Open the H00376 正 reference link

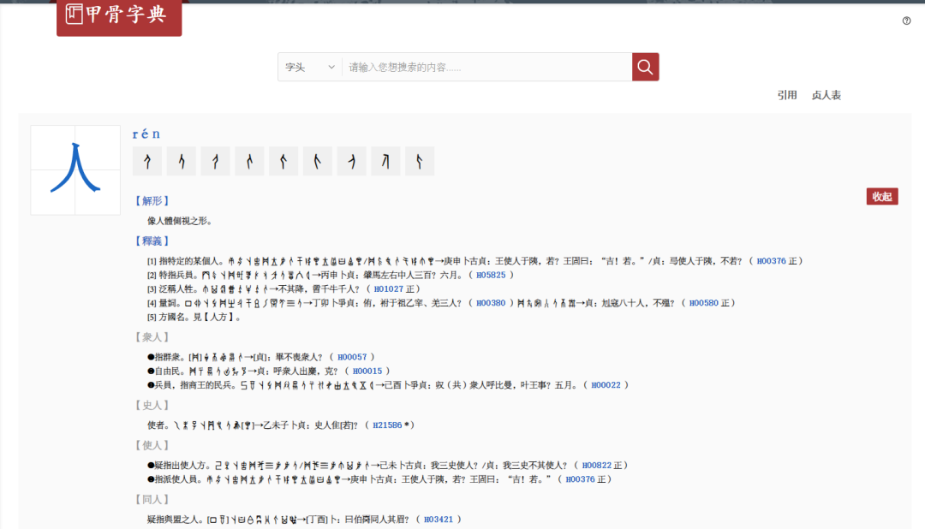775,261
